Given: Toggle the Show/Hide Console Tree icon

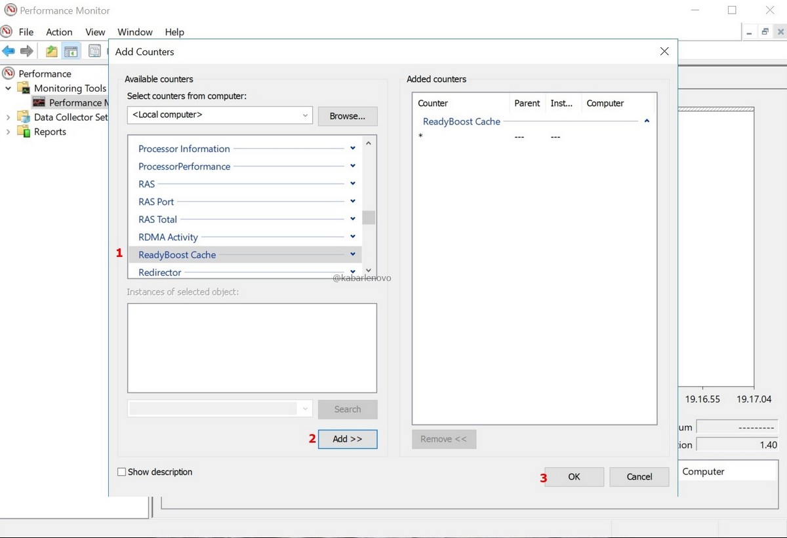Looking at the screenshot, I should 71,51.
